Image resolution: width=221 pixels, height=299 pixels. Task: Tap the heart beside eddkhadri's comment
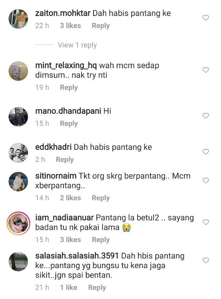205,152
